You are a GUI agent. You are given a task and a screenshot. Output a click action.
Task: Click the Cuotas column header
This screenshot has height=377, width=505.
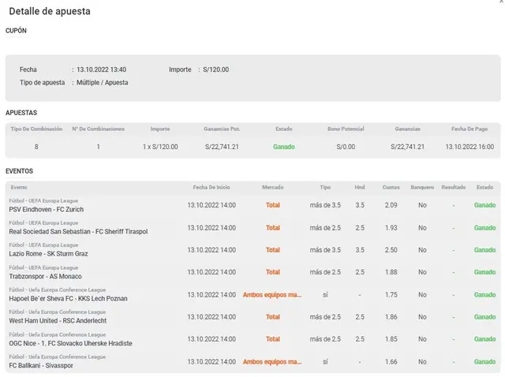391,187
